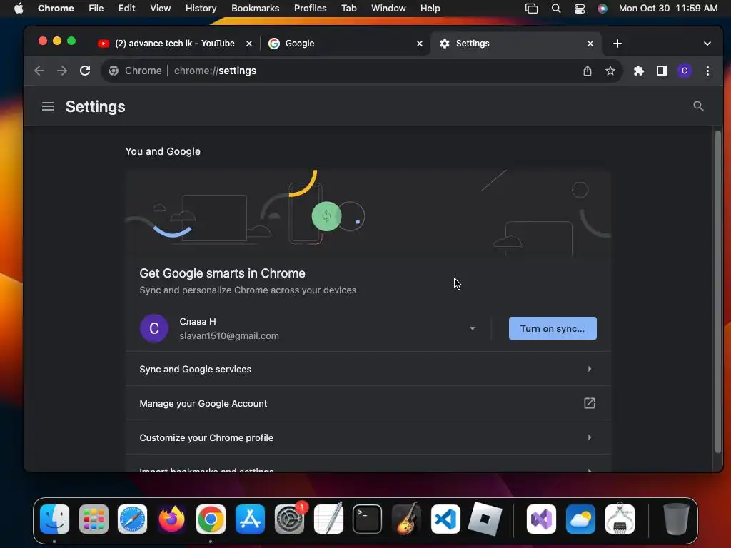Viewport: 731px width, 548px height.
Task: Launch Roblox from the Dock
Action: click(485, 519)
